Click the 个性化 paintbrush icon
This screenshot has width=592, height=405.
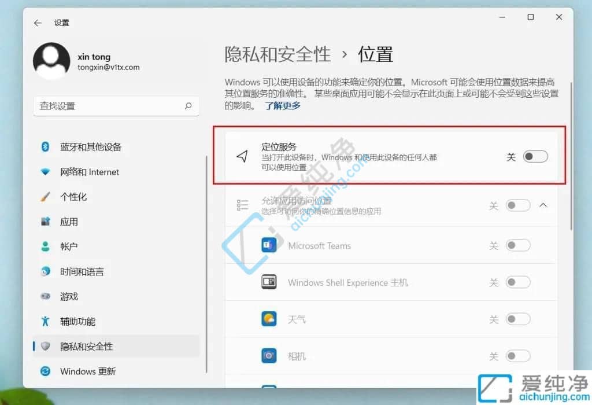point(46,197)
